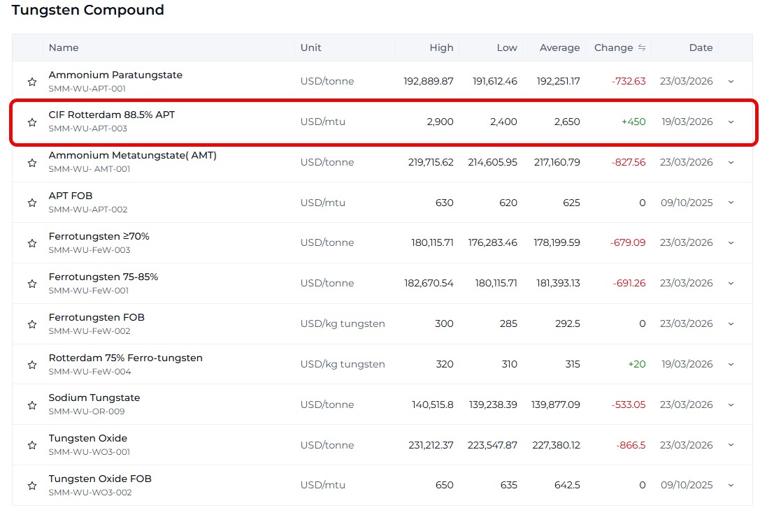Click the USD/kg tungsten unit for Ferrotungsten FOB
This screenshot has width=774, height=517.
[343, 323]
